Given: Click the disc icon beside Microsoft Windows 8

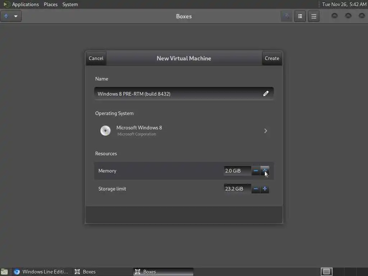Looking at the screenshot, I should pos(105,131).
